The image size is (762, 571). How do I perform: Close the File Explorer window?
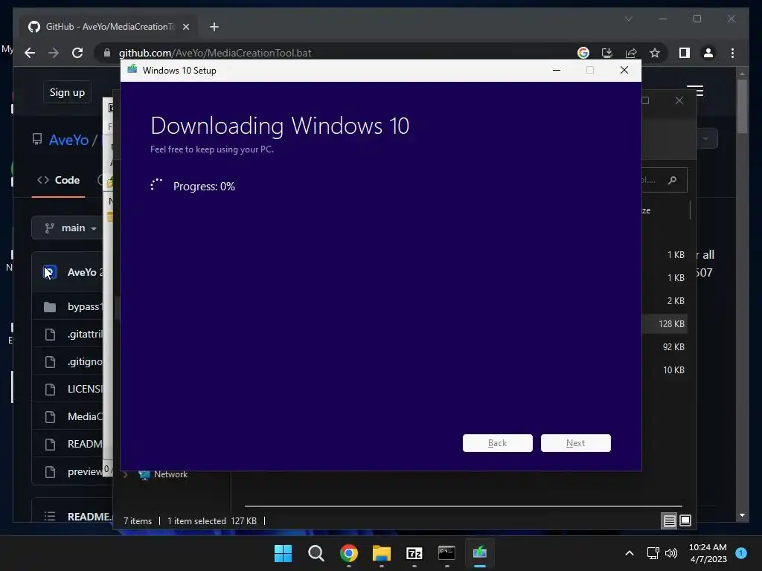pos(679,100)
